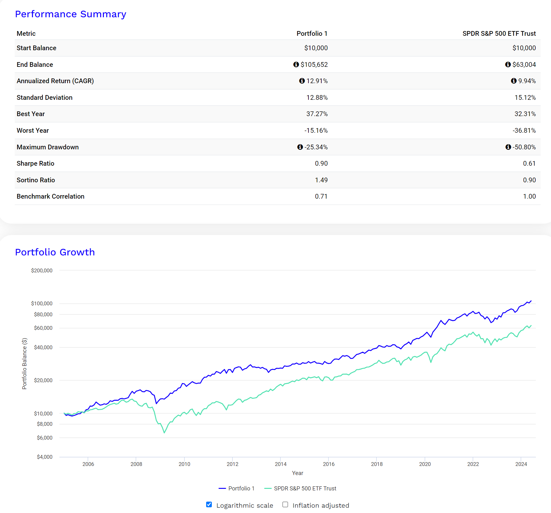Click info icon beside -50.80% Maximum Drawdown
This screenshot has width=551, height=513.
(508, 147)
